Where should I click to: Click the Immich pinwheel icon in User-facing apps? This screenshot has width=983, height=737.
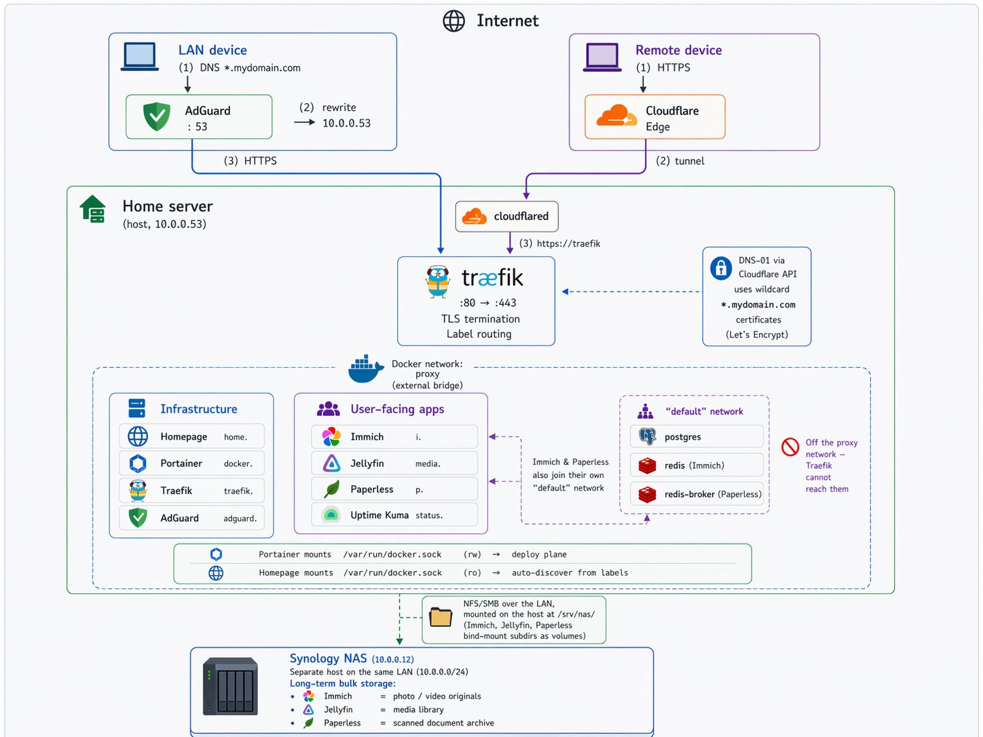pos(331,436)
